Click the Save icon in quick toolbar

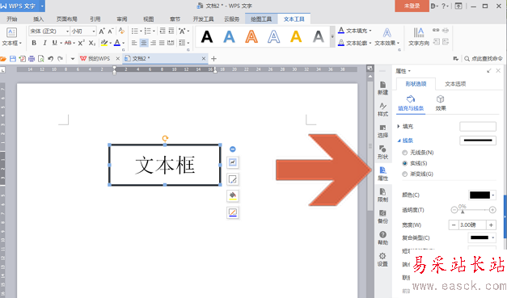pyautogui.click(x=13, y=59)
